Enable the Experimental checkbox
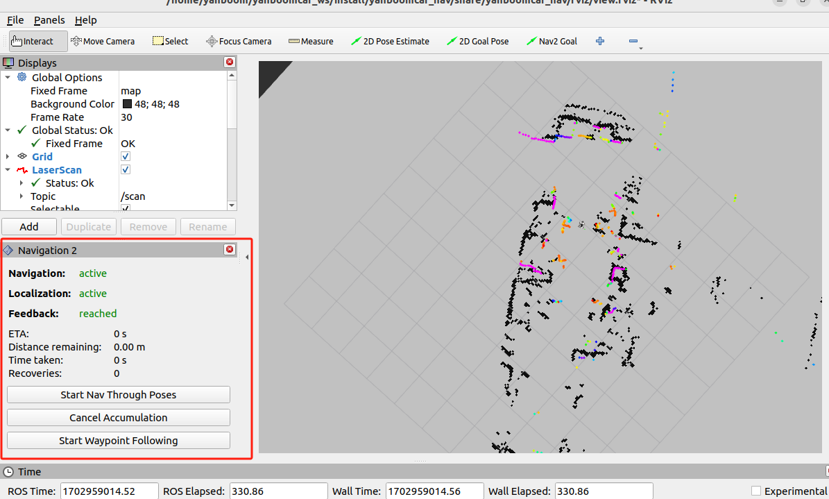The width and height of the screenshot is (829, 499). (x=756, y=491)
